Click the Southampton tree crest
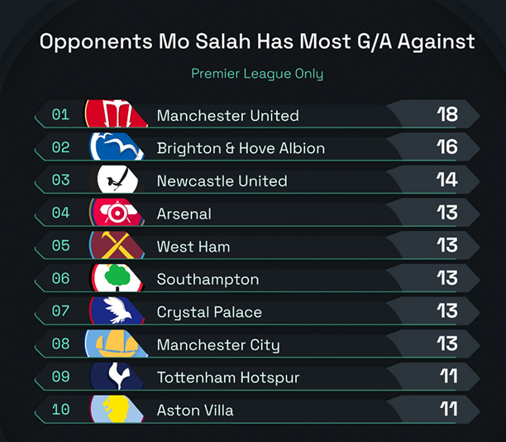This screenshot has width=506, height=442. pos(117,279)
